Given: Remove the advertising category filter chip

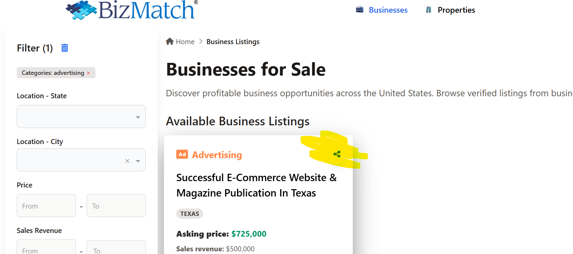Looking at the screenshot, I should coord(88,73).
